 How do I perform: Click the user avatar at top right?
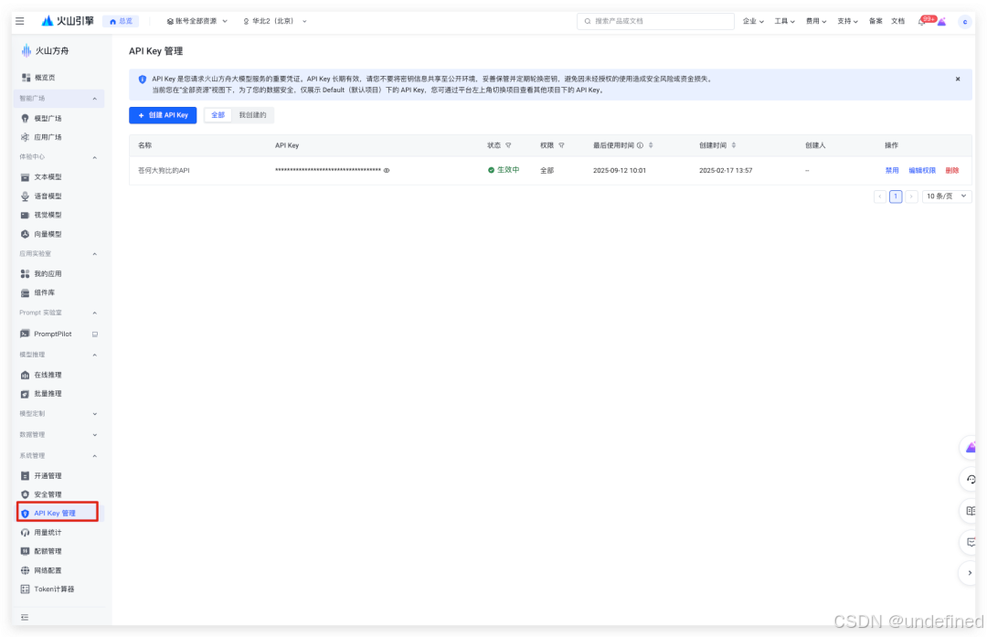tap(965, 21)
